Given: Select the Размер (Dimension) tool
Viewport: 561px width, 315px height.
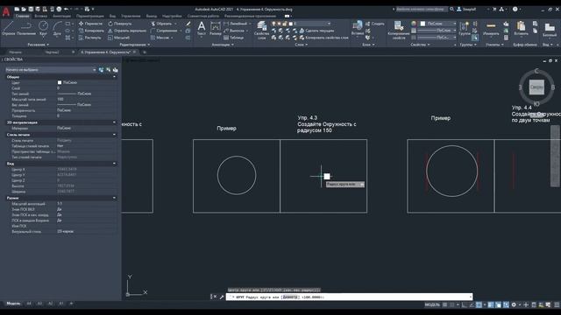Looking at the screenshot, I should click(x=216, y=28).
